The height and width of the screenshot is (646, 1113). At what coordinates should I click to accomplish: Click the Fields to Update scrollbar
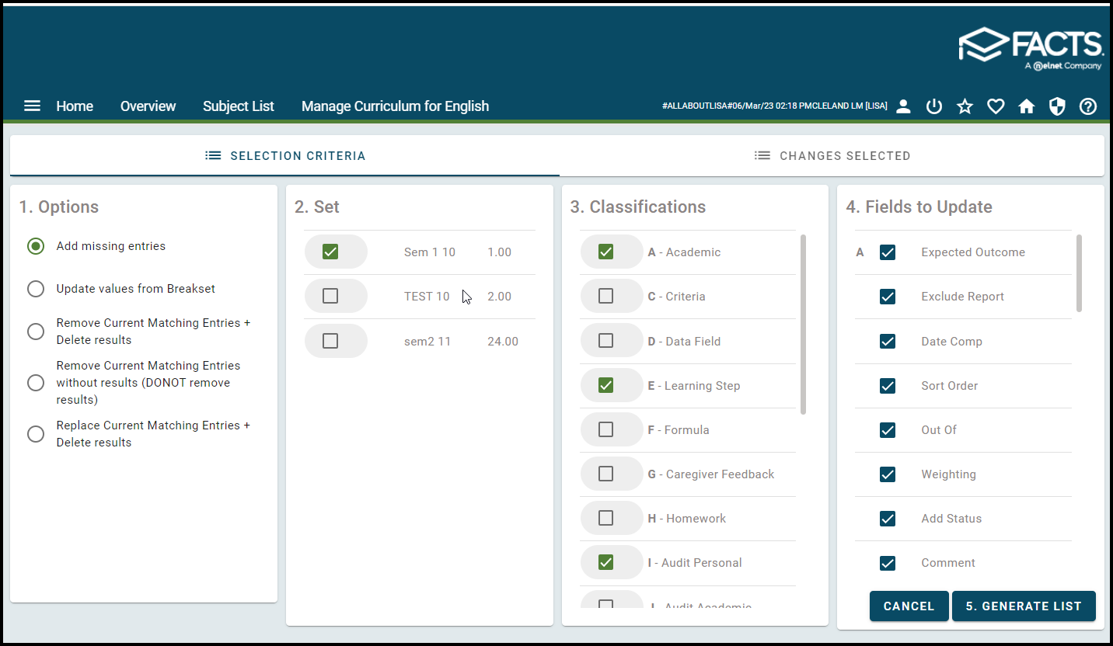pos(1079,273)
